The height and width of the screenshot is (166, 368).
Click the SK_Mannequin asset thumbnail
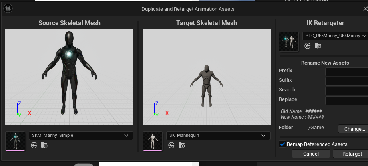click(153, 141)
